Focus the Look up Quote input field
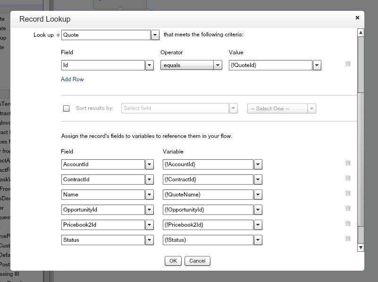The height and width of the screenshot is (282, 378). coord(106,35)
